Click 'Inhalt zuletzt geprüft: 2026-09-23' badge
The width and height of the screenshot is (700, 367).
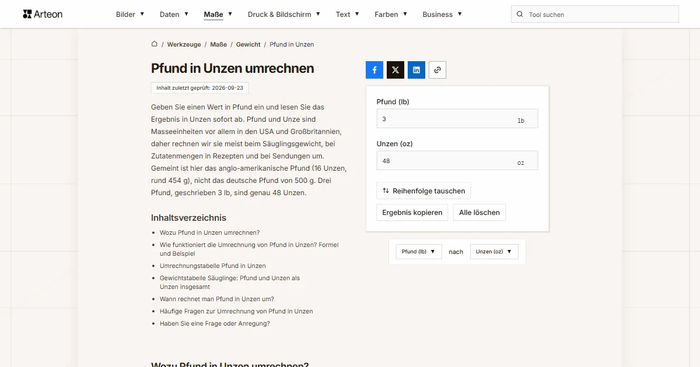200,88
